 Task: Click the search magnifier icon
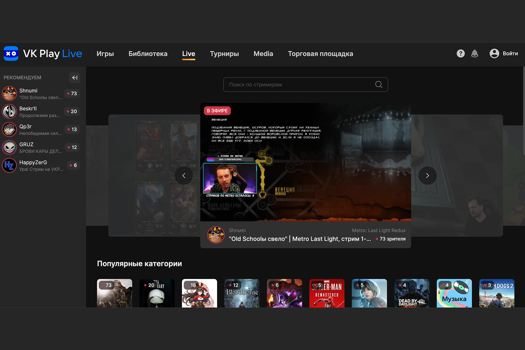tap(379, 85)
